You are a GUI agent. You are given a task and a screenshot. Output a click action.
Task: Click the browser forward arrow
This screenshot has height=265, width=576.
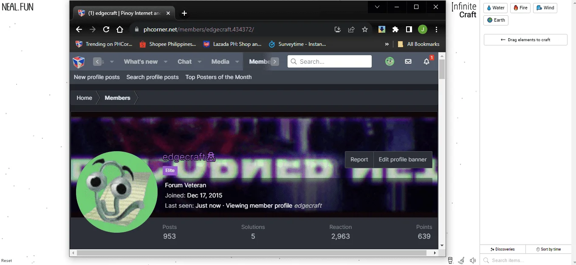point(93,29)
